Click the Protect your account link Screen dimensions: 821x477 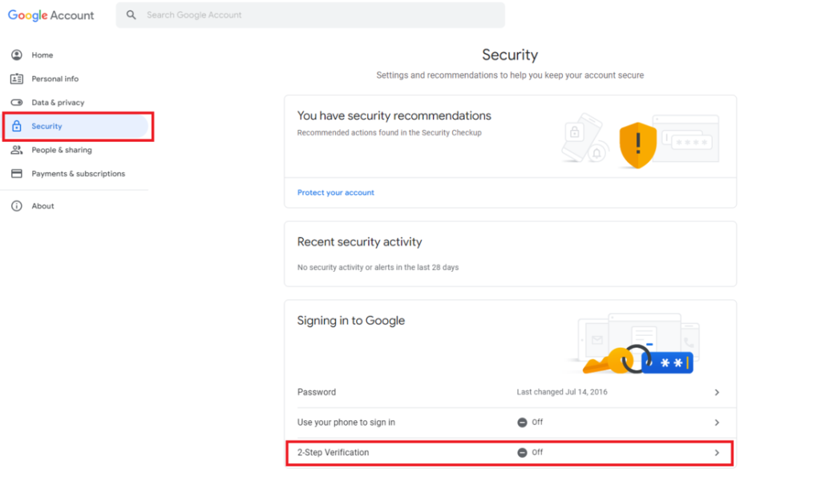click(335, 192)
